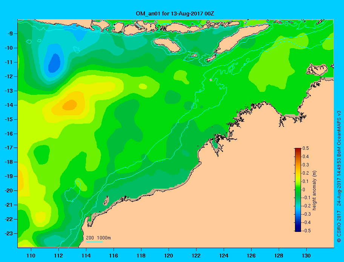This screenshot has height=262, width=344.
Task: Click the '0.5' colorbar tick label
Action: coord(306,148)
